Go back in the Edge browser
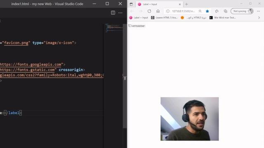The image size is (264, 148). pyautogui.click(x=132, y=11)
